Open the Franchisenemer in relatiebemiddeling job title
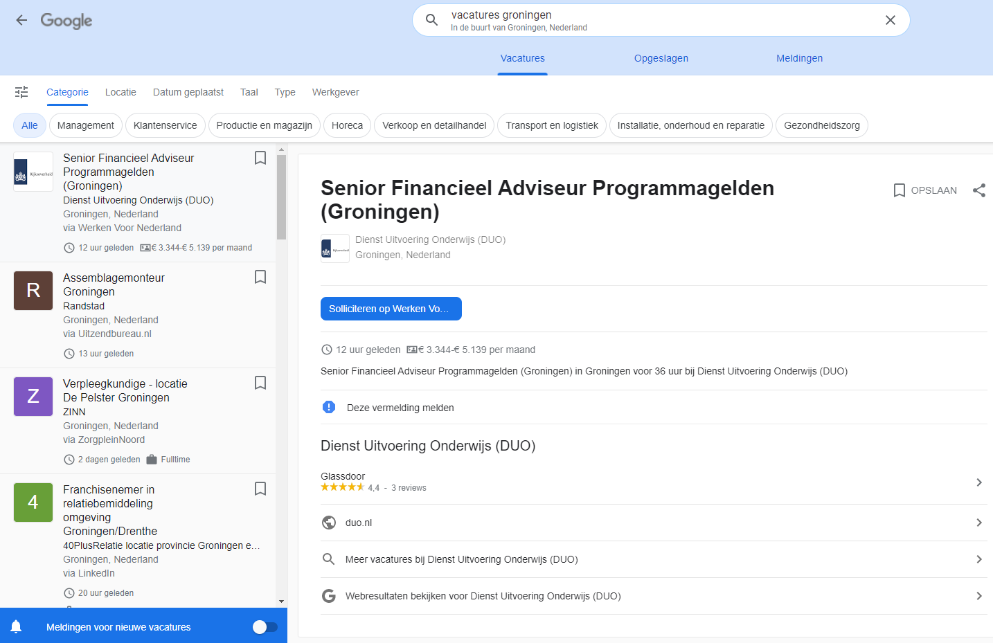Screen dimensions: 993x643 pos(110,510)
